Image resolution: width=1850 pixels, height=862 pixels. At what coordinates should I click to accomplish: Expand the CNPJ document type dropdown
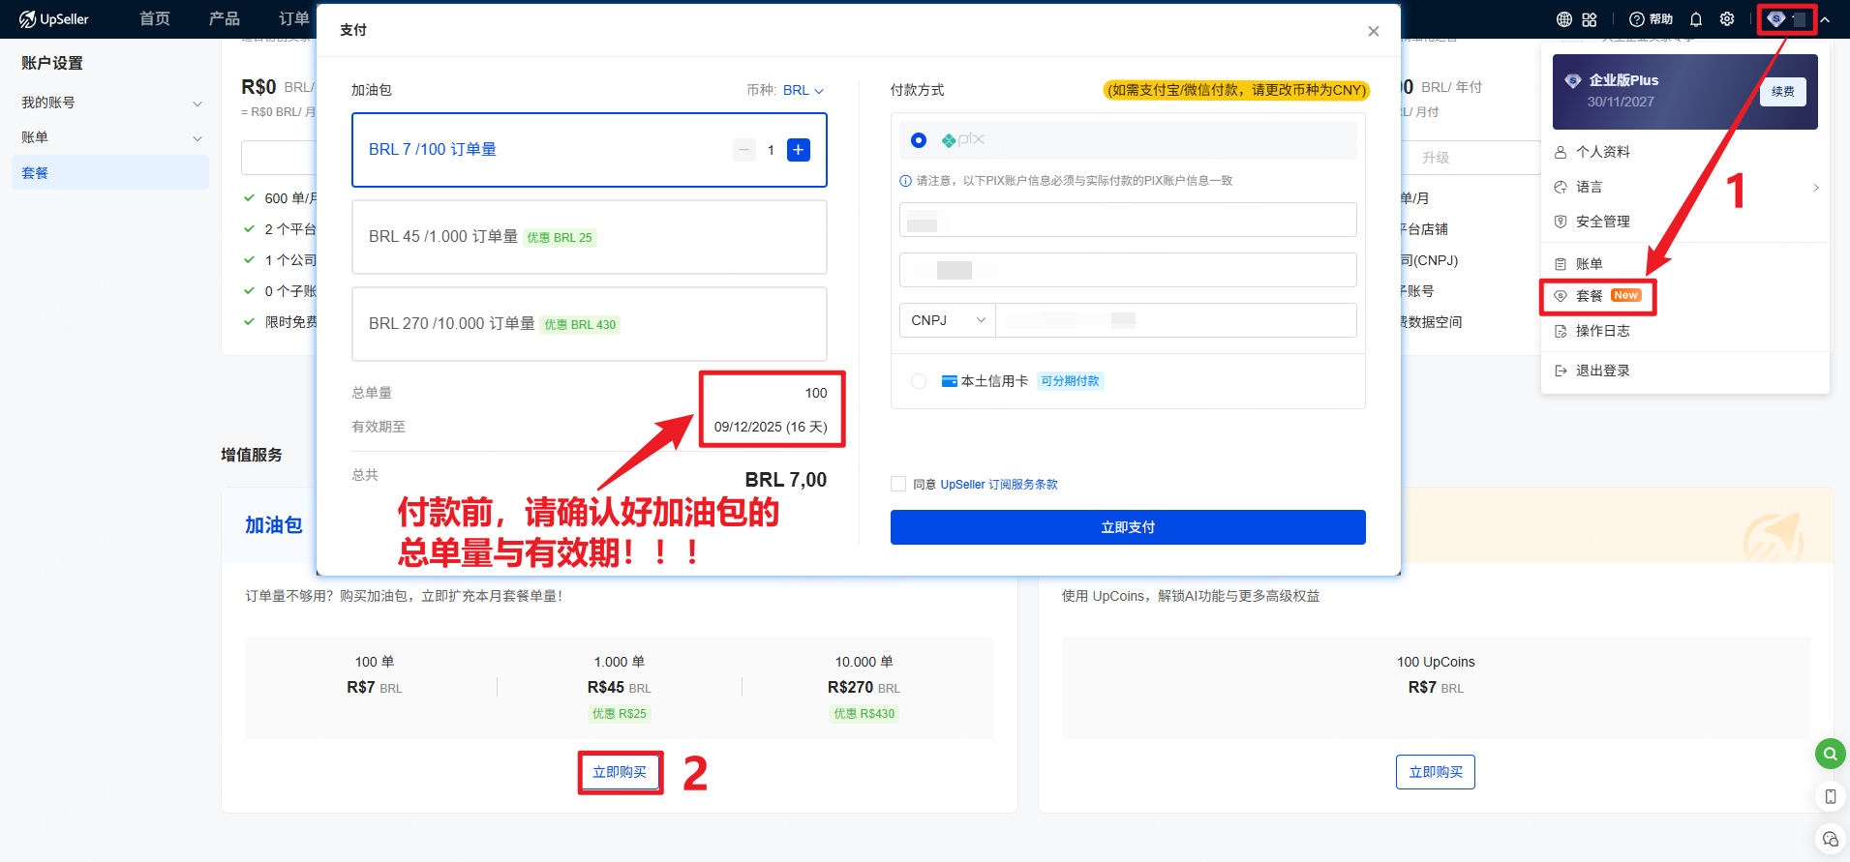pos(947,320)
